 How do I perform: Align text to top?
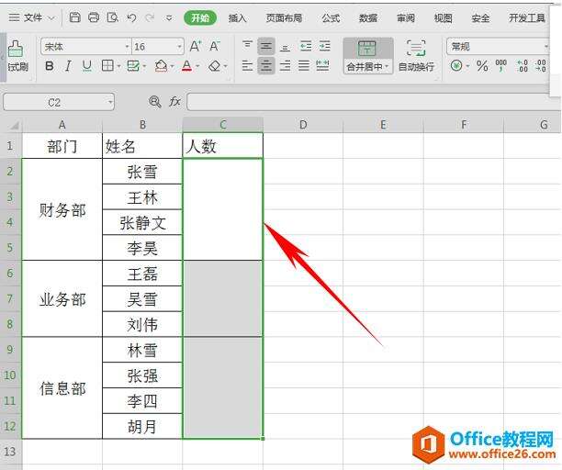click(x=247, y=46)
